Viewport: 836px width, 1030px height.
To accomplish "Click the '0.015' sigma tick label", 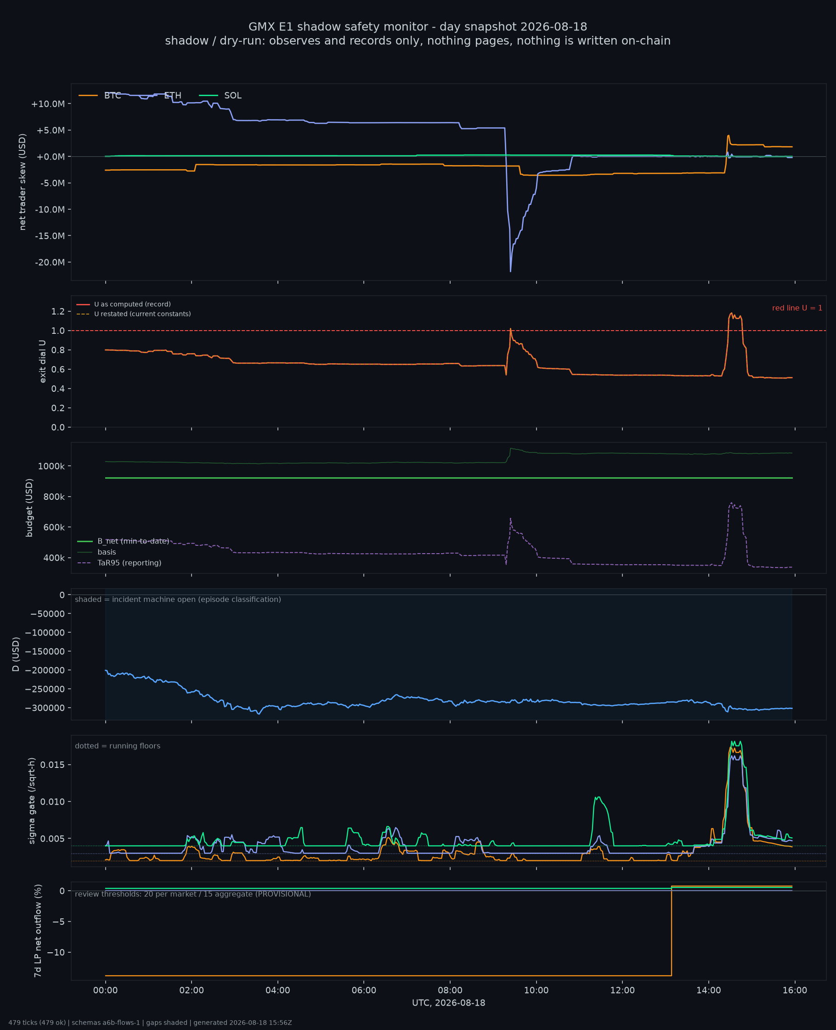I will click(53, 766).
